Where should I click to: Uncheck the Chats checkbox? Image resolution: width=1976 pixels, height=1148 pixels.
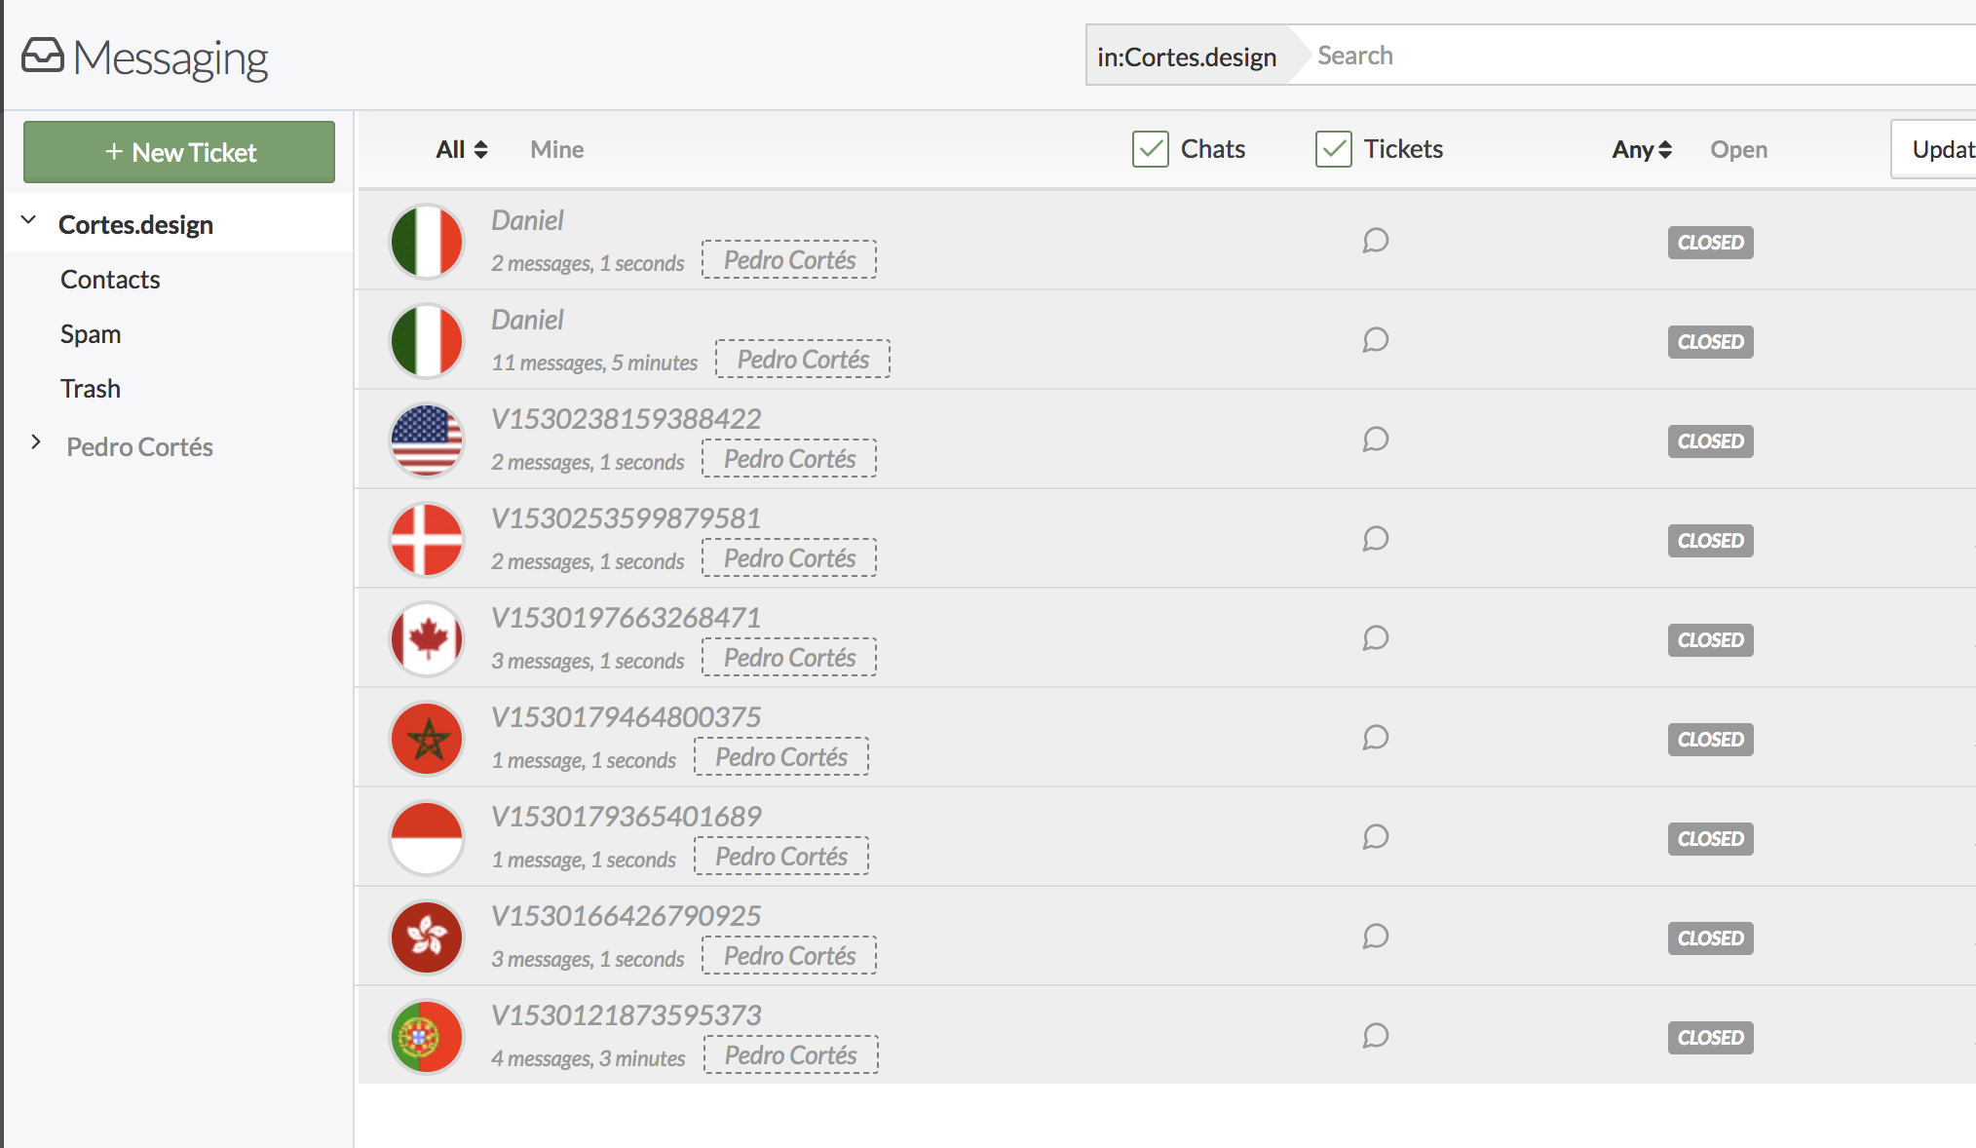point(1150,149)
